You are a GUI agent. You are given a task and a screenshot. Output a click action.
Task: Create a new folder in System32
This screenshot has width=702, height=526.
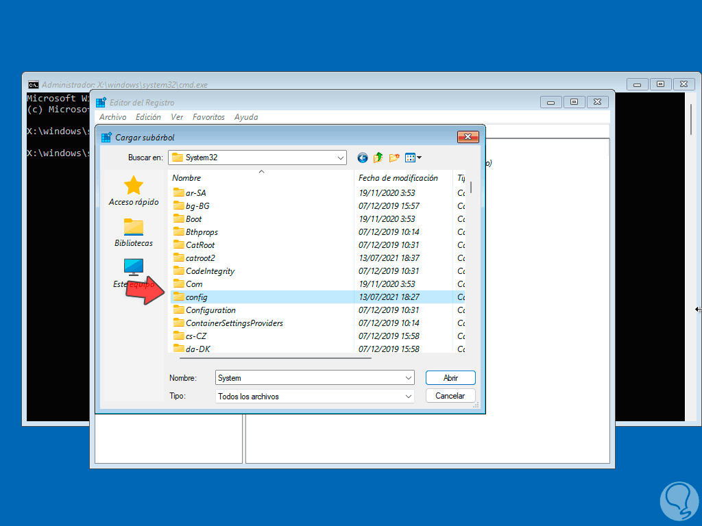point(394,158)
